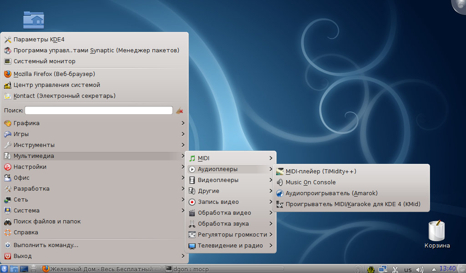Click the clear search icon beside Поиск
Screen dimensions: 466x273
click(x=180, y=111)
